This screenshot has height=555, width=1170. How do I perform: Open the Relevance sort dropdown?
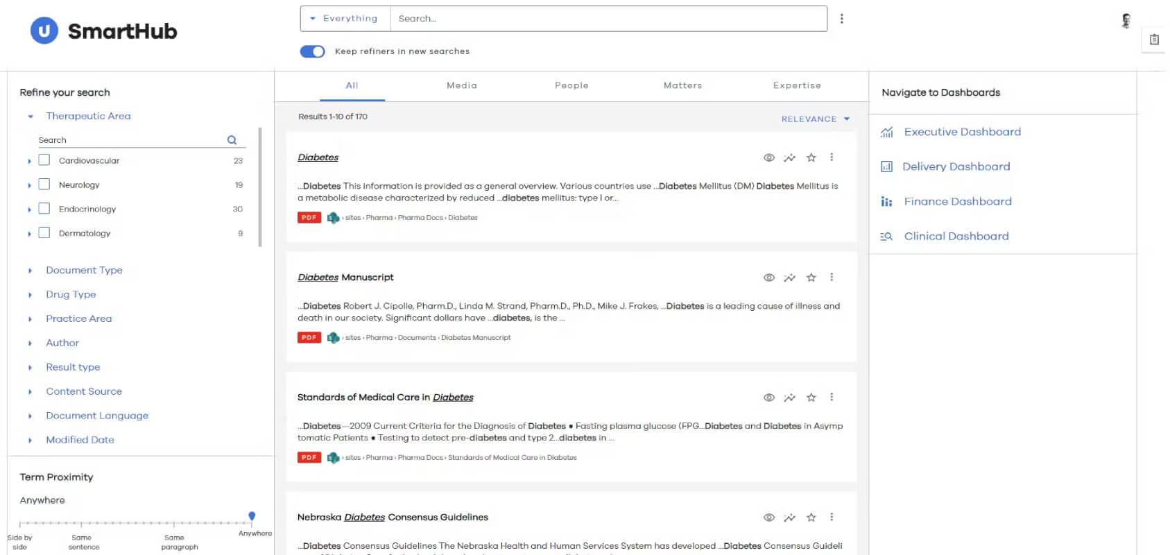click(816, 119)
